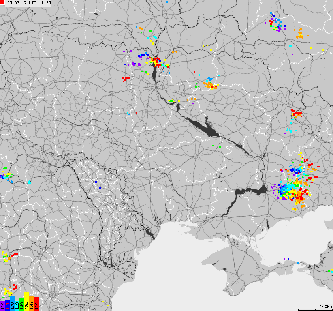Click the red legend bar labeled 164

tap(36, 304)
